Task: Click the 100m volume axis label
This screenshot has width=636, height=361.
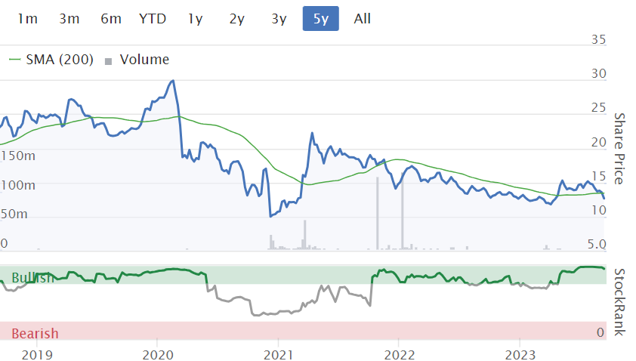Action: (18, 185)
